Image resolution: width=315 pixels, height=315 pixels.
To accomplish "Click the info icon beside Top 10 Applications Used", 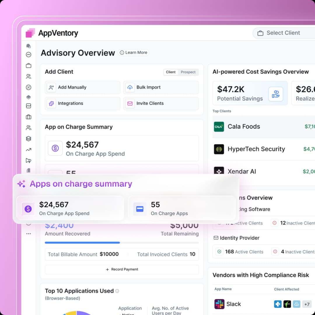I will click(x=117, y=291).
